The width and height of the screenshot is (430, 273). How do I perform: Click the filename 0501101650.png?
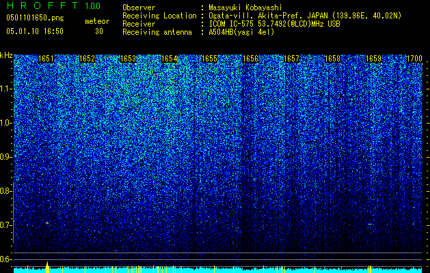(35, 18)
